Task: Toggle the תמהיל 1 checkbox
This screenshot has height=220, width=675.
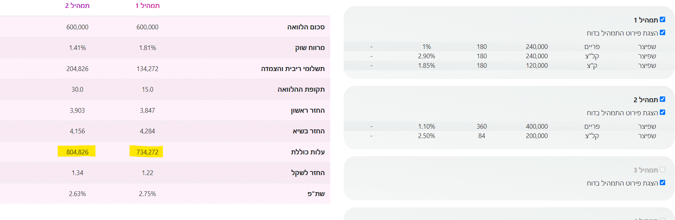Action: tap(662, 20)
